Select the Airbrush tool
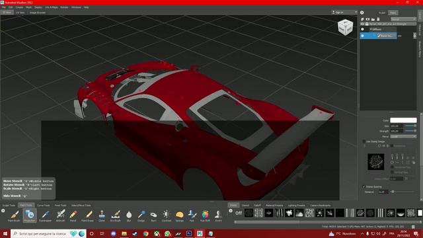Image resolution: width=423 pixels, height=238 pixels. pyautogui.click(x=60, y=216)
